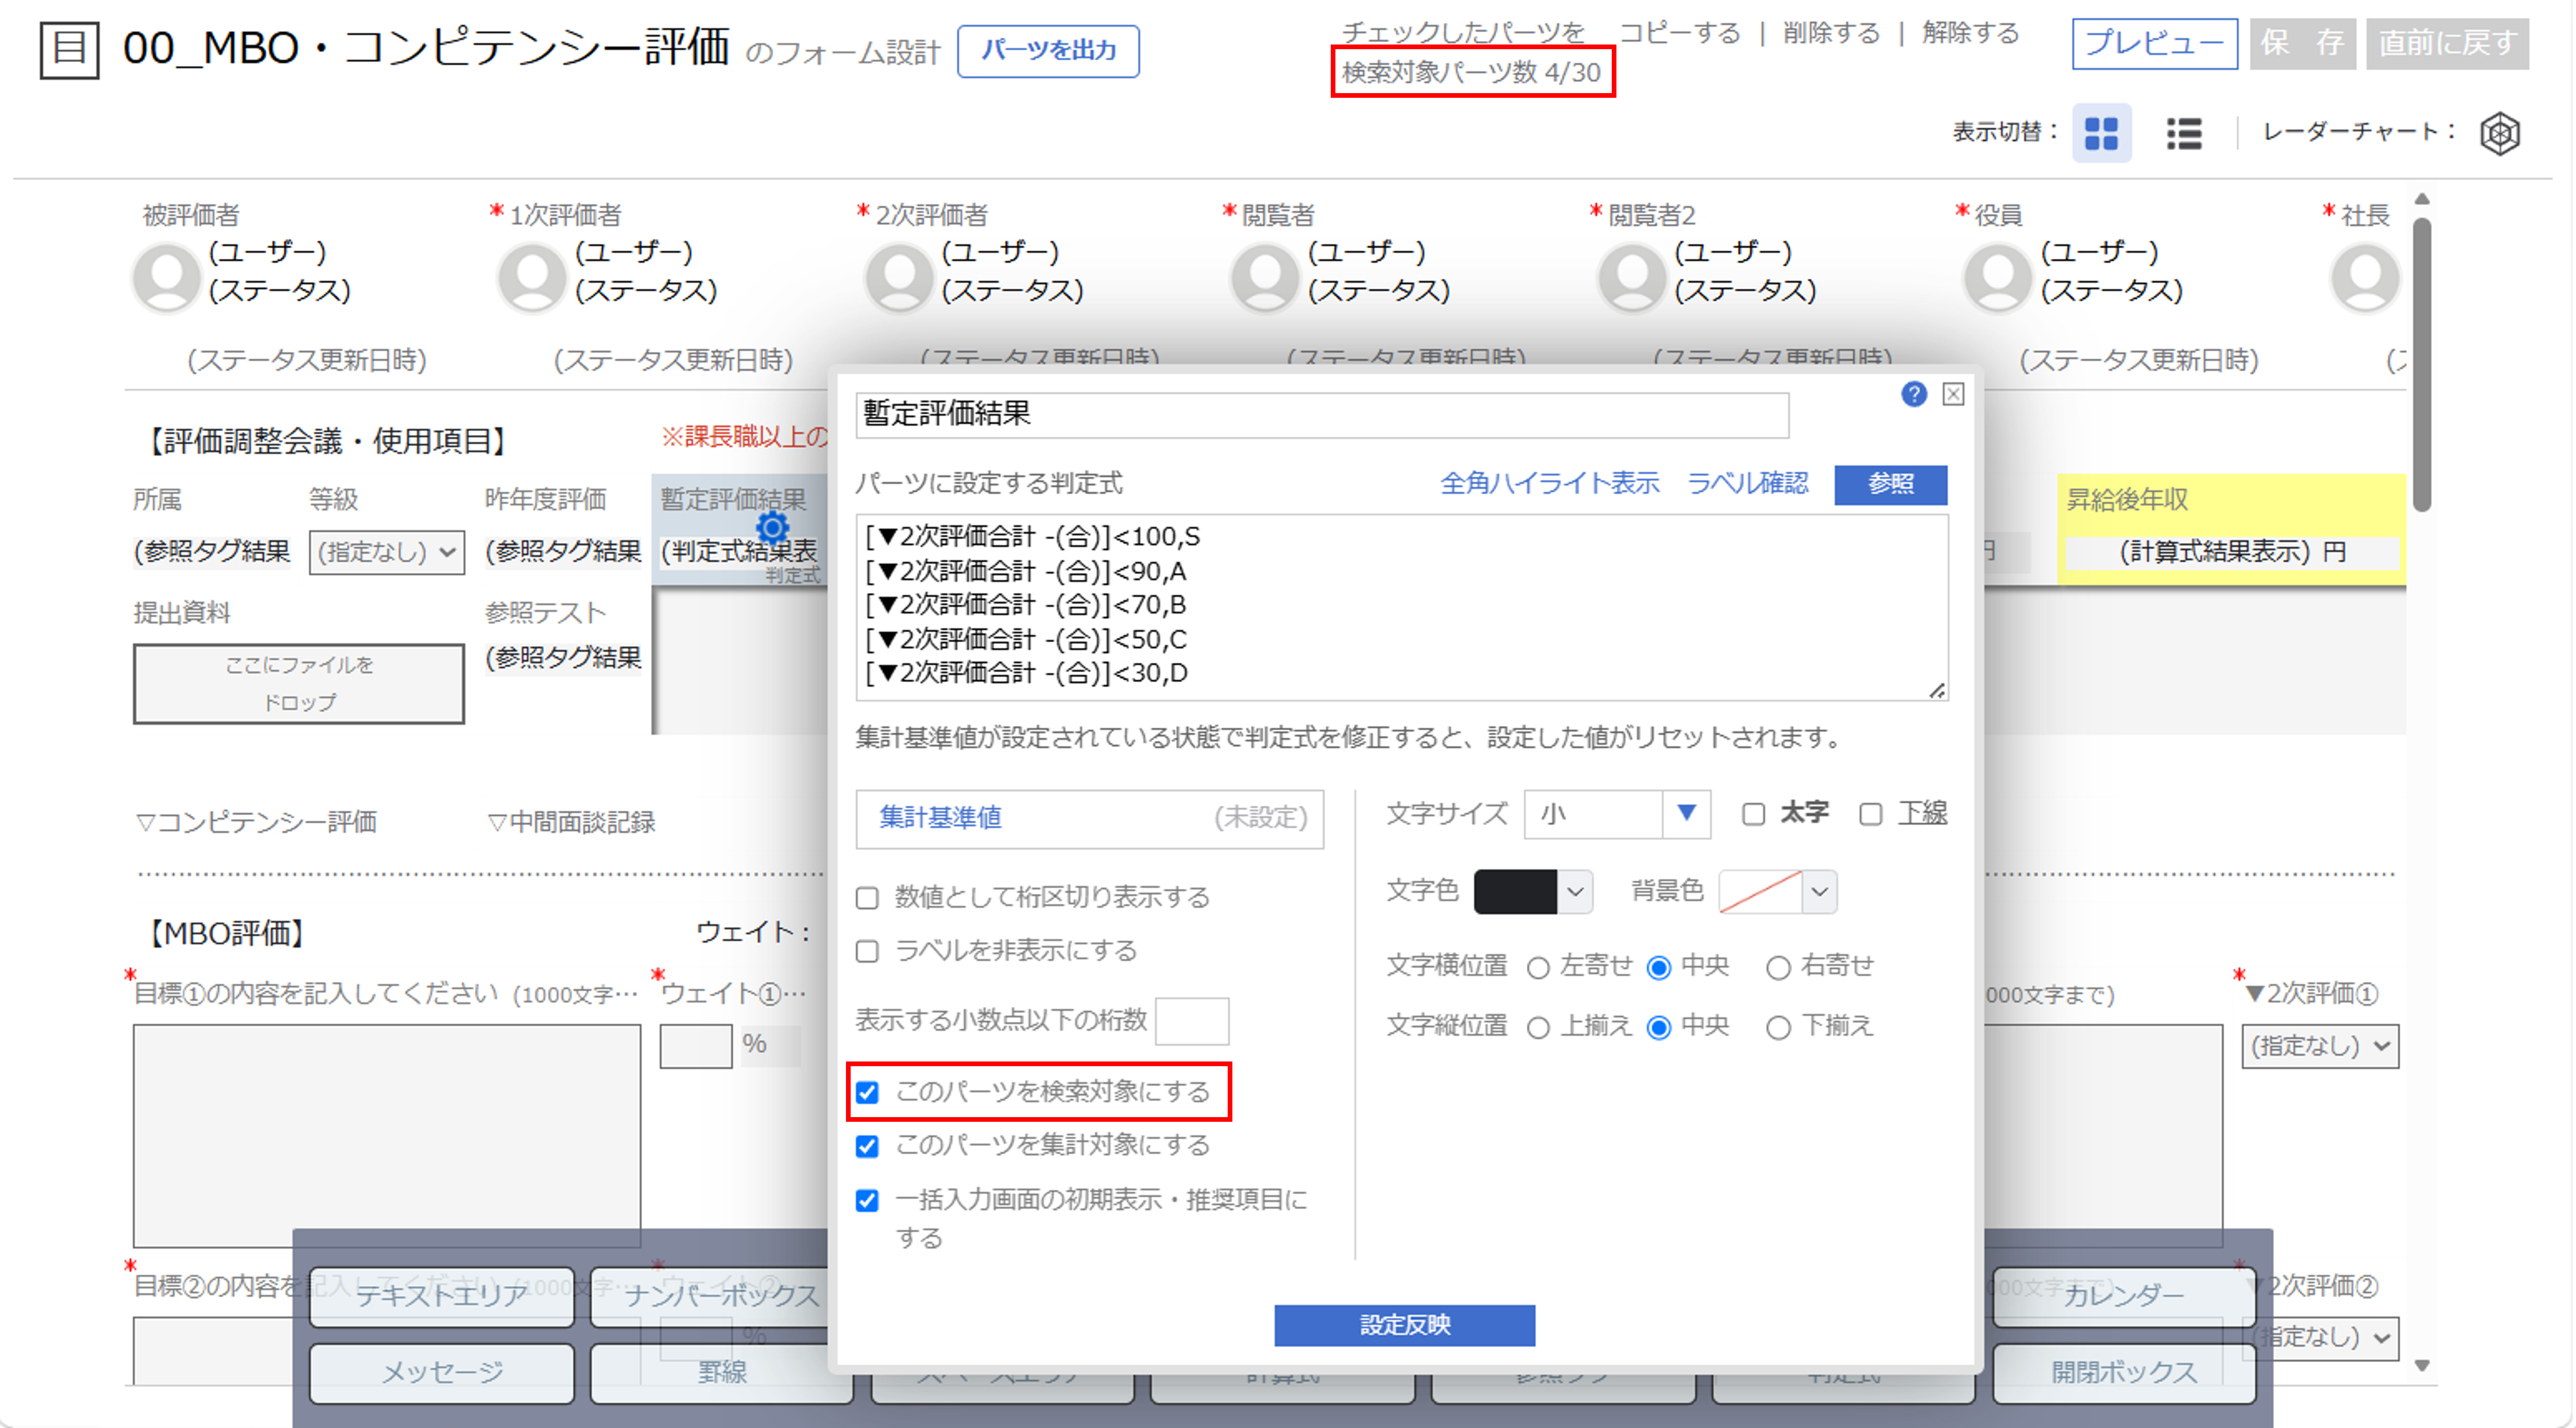Click the 1次評価者 avatar icon
The width and height of the screenshot is (2576, 1428).
[x=532, y=277]
